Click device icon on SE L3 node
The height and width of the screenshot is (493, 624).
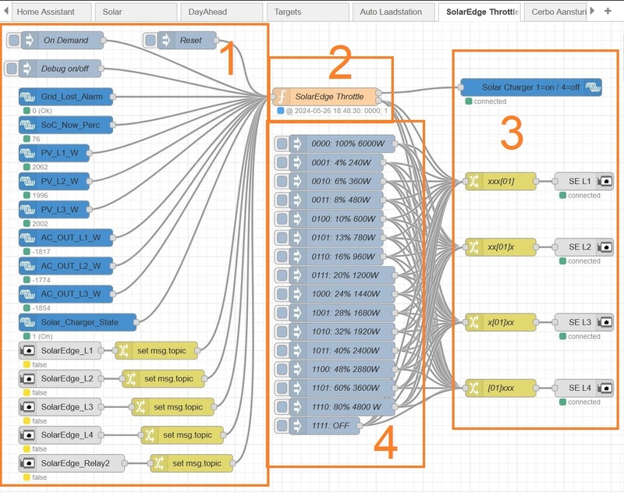[x=605, y=322]
